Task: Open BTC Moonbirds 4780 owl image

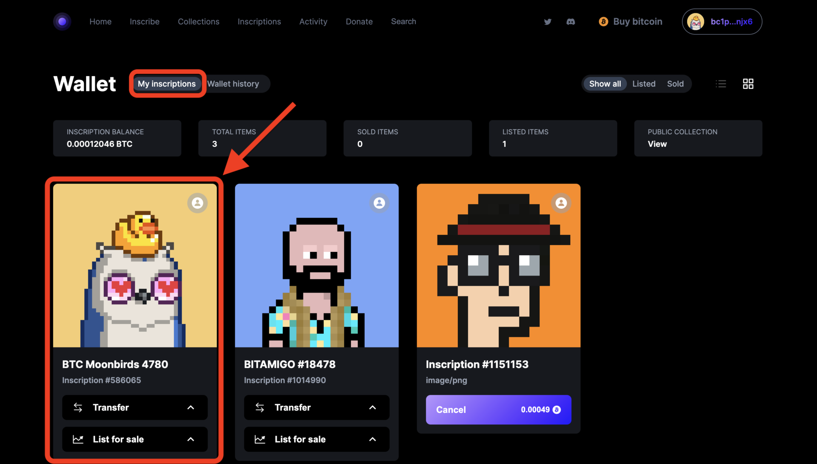Action: 135,265
